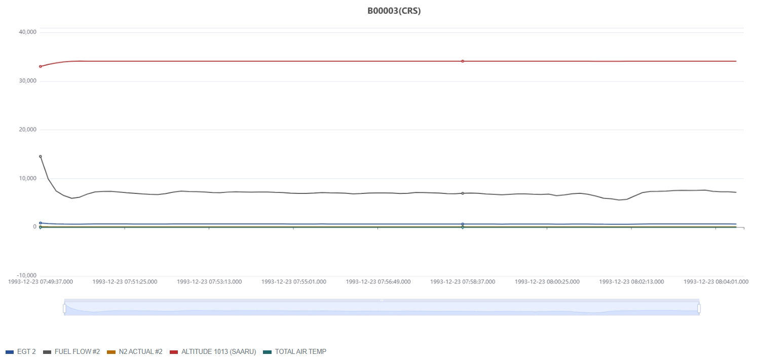Click the B00003(CRS) chart title
This screenshot has height=359, width=757.
394,11
